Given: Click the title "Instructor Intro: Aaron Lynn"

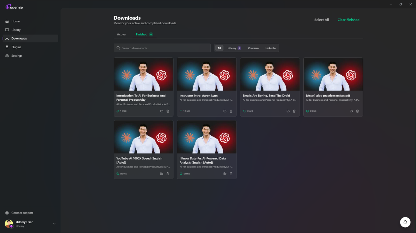Looking at the screenshot, I should (199, 96).
